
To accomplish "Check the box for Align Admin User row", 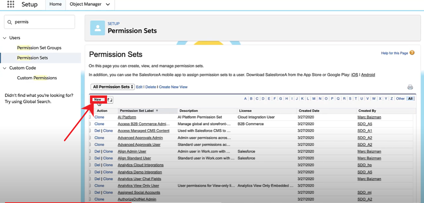I will tap(90, 151).
